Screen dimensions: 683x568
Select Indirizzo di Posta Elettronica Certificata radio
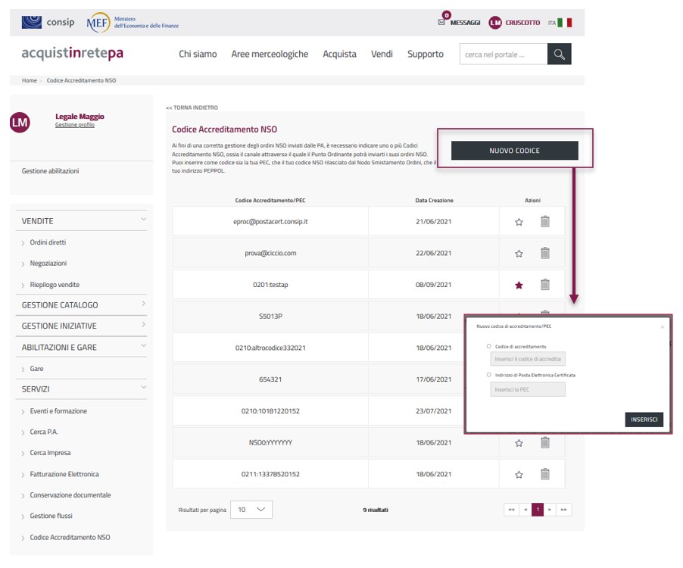[489, 375]
